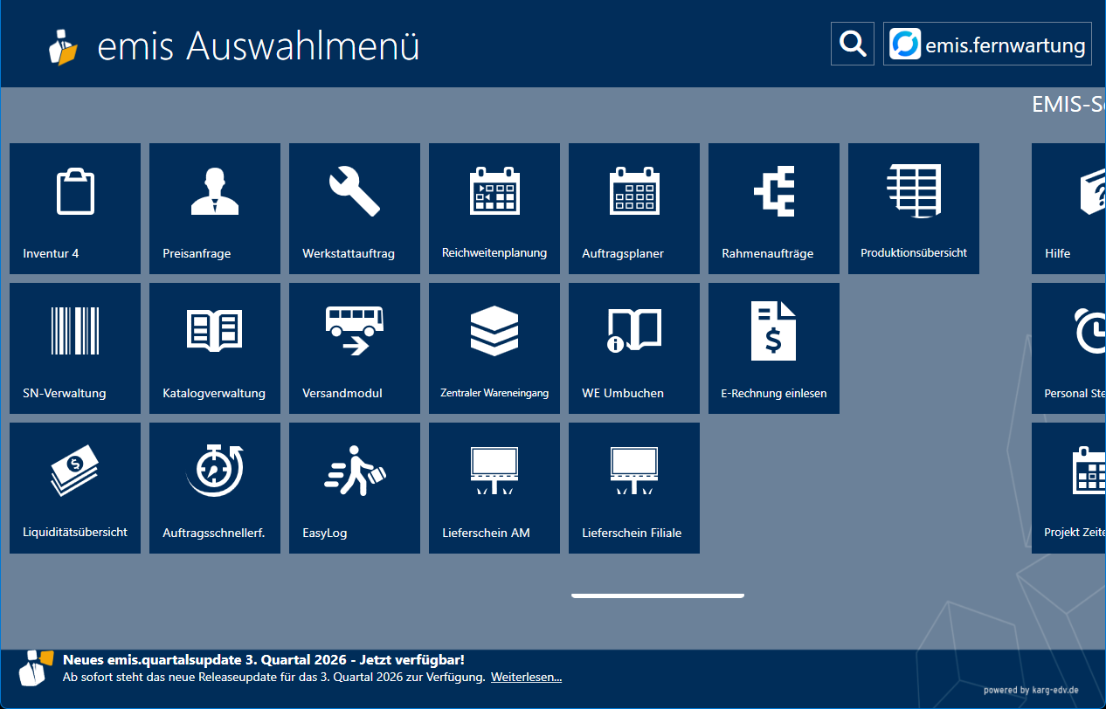Follow the Weiterlesen... link

tap(526, 677)
